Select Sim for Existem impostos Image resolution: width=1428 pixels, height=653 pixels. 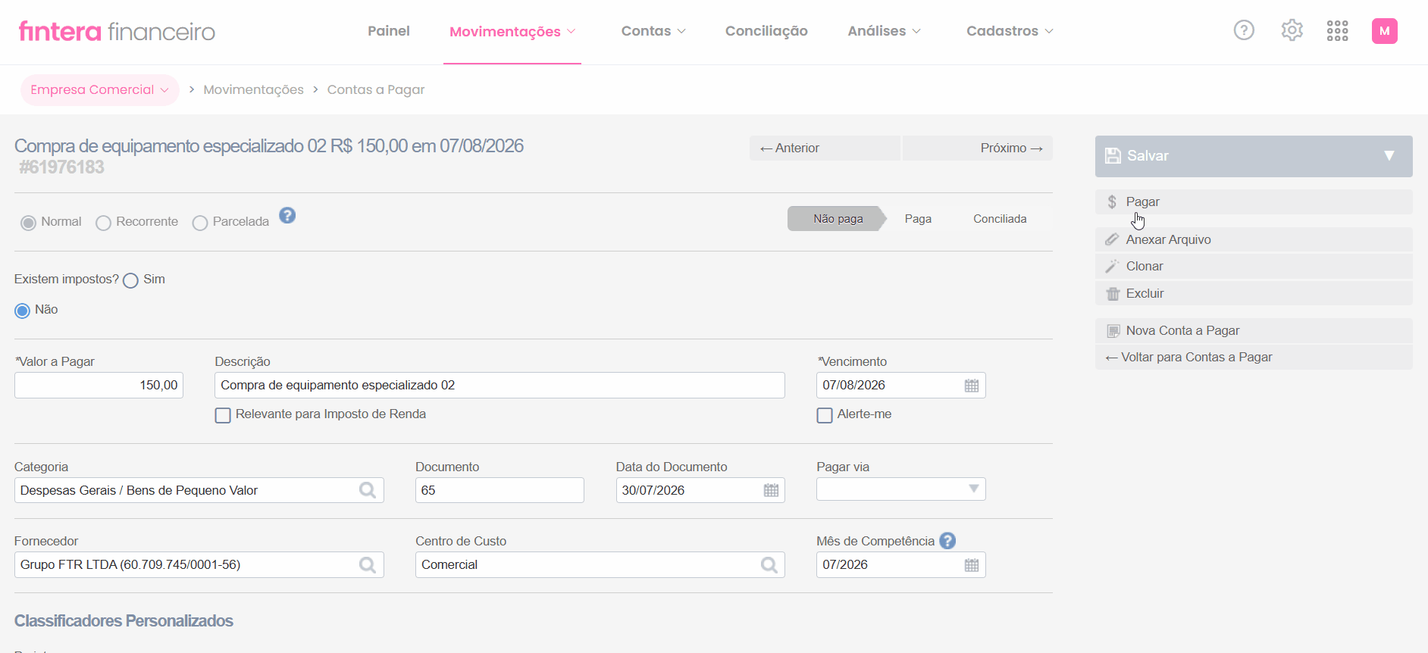pyautogui.click(x=130, y=280)
